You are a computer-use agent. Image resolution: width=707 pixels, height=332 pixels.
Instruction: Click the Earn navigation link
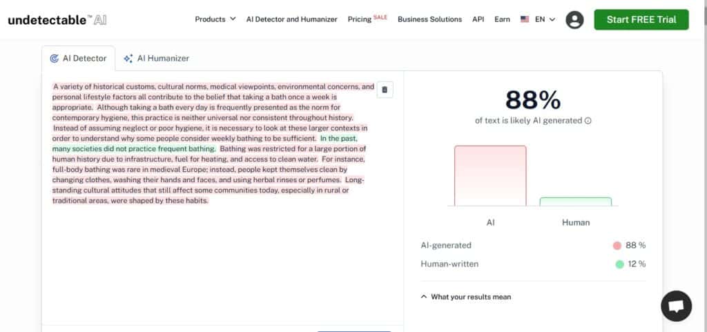502,19
